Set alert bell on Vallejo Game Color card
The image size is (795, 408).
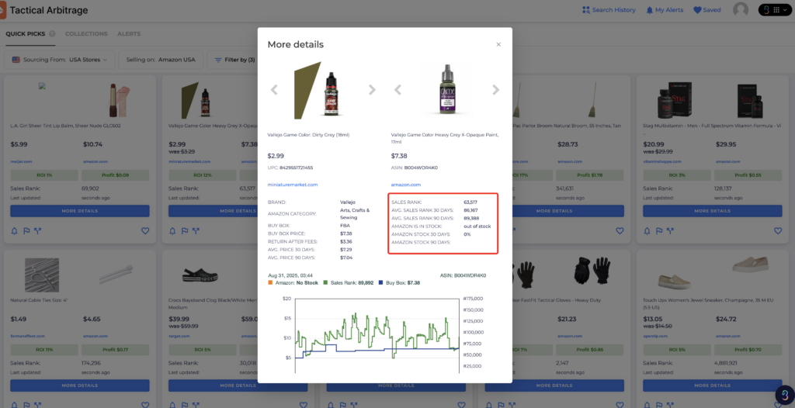click(x=172, y=231)
